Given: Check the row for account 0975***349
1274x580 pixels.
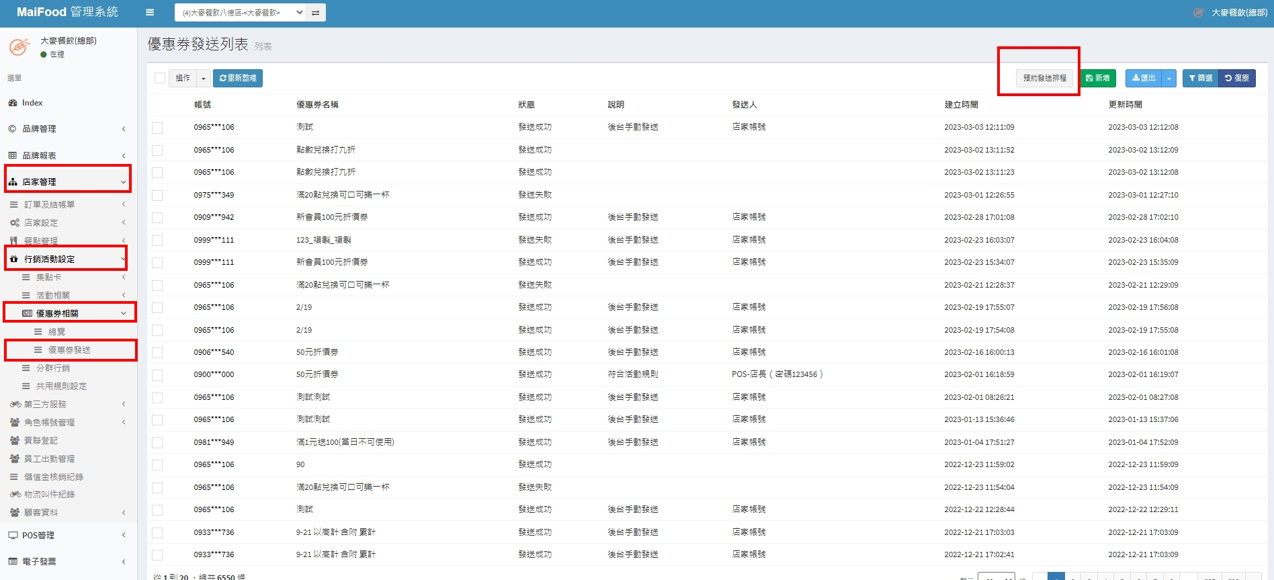Looking at the screenshot, I should coord(157,196).
